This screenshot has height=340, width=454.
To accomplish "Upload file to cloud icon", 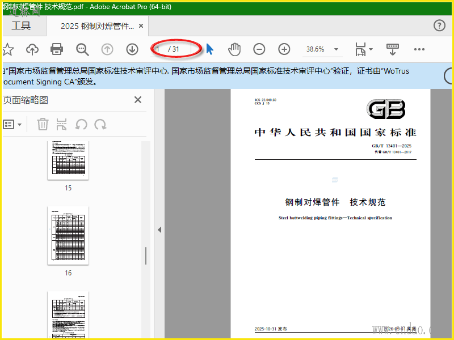I will [x=32, y=49].
